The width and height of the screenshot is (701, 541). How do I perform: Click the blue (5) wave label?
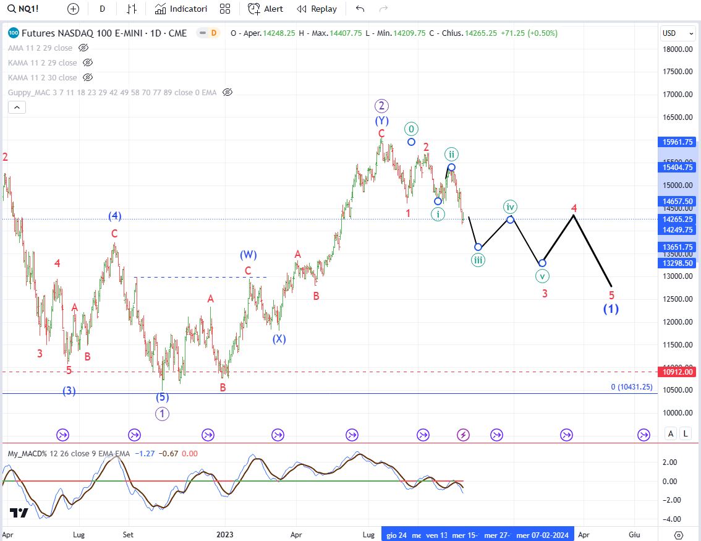163,397
